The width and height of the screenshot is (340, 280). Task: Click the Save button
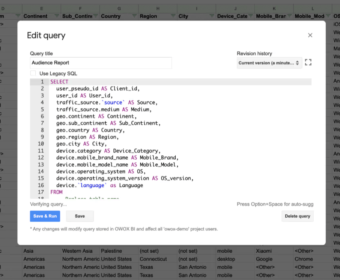[80, 216]
